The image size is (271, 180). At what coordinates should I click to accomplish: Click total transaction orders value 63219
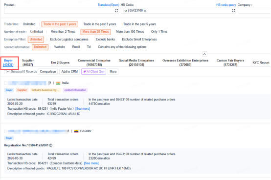click(52, 104)
